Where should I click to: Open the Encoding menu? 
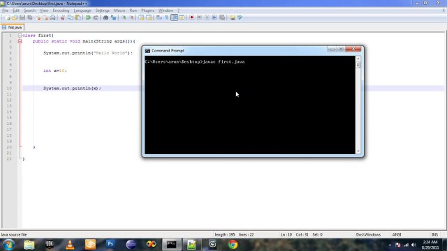pyautogui.click(x=61, y=10)
